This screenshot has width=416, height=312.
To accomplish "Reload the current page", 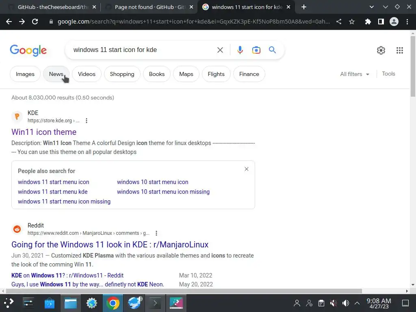I will click(x=35, y=22).
